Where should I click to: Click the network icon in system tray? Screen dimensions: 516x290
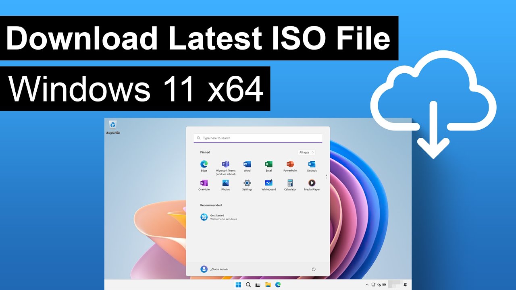[x=373, y=285]
